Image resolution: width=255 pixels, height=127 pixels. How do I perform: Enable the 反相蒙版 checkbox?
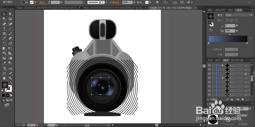point(236,124)
